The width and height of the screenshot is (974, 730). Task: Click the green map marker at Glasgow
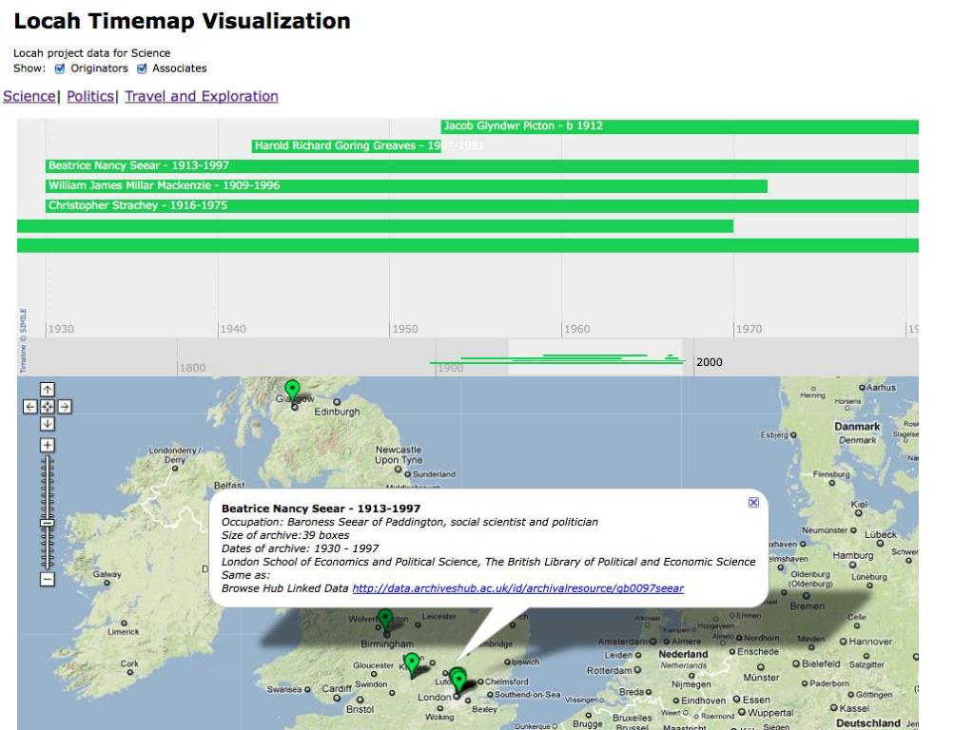point(292,392)
